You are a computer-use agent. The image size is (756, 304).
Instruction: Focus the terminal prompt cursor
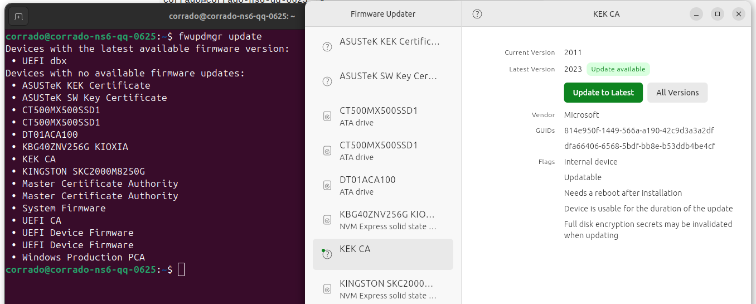[x=181, y=269]
